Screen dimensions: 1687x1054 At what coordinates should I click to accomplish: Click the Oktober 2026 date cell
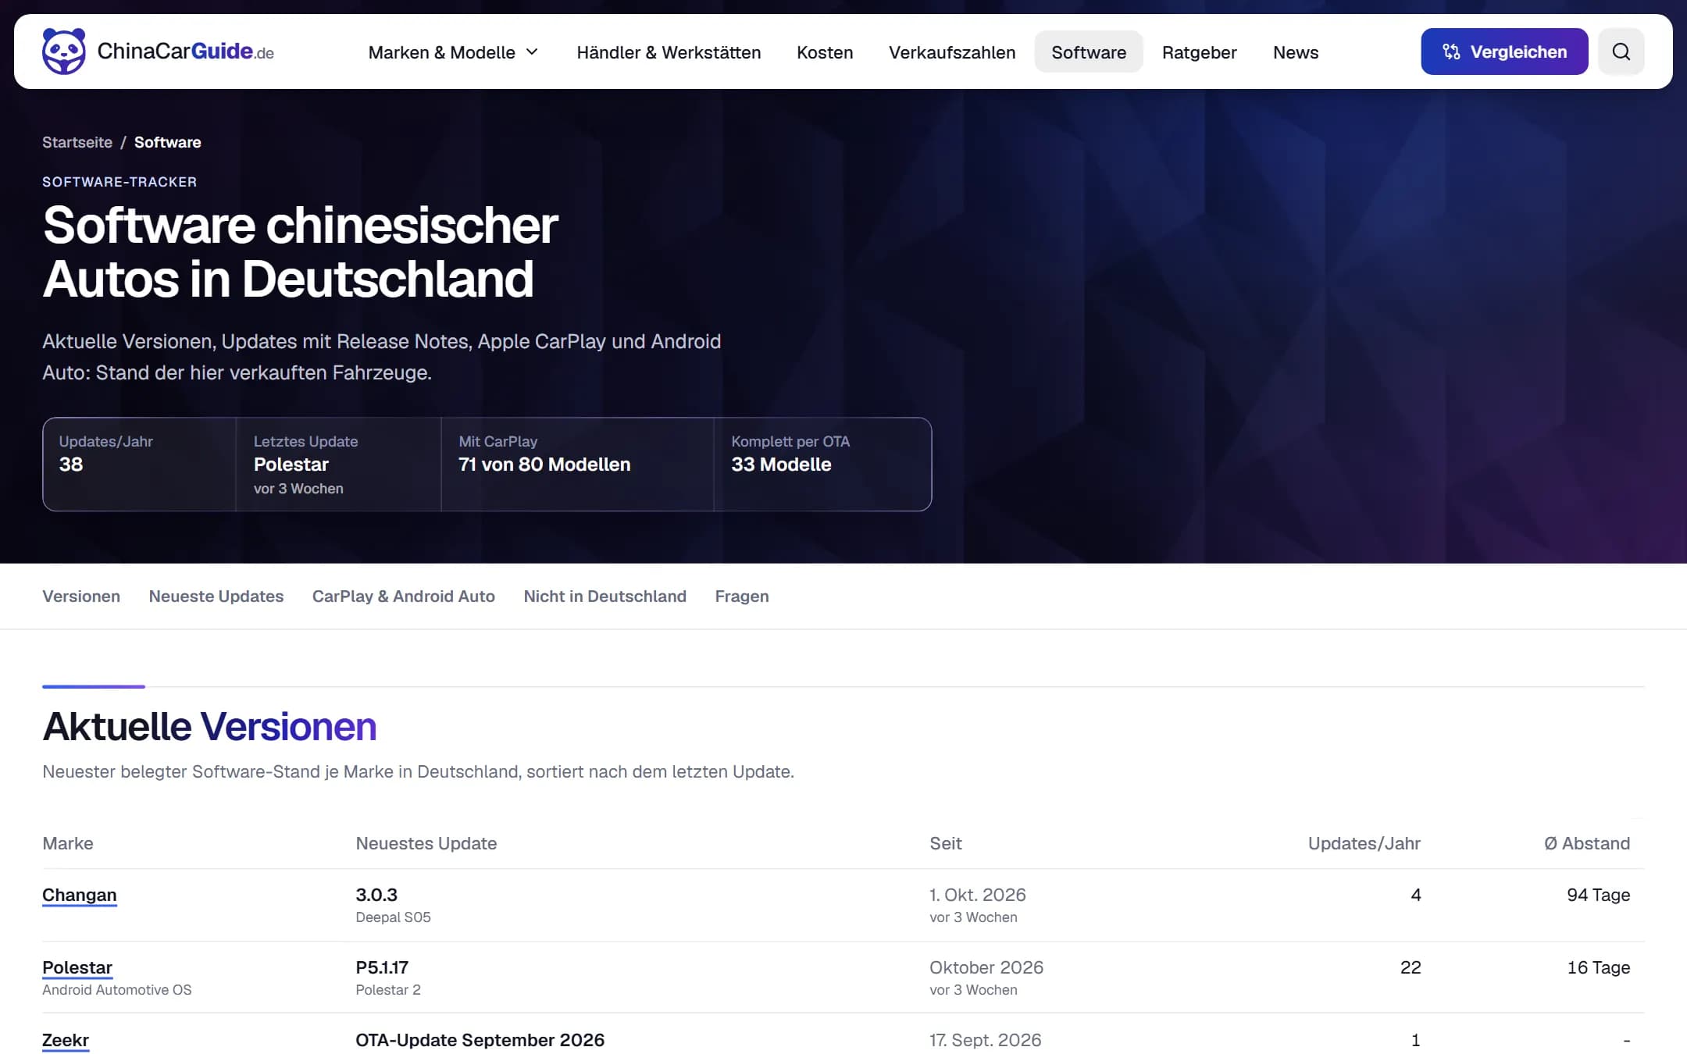986,967
